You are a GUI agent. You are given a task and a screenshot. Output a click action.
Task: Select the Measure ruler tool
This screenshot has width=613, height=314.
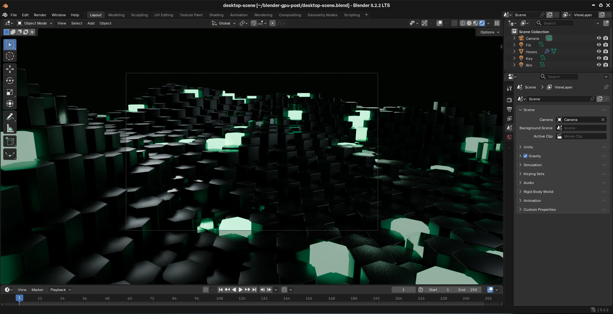(10, 128)
